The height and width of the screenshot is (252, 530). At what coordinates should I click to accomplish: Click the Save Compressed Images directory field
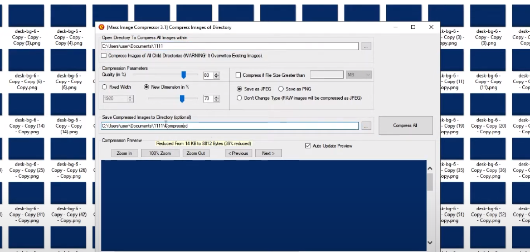tap(230, 126)
